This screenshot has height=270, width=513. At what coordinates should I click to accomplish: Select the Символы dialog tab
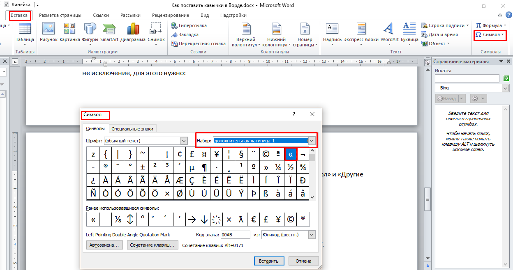pos(95,128)
